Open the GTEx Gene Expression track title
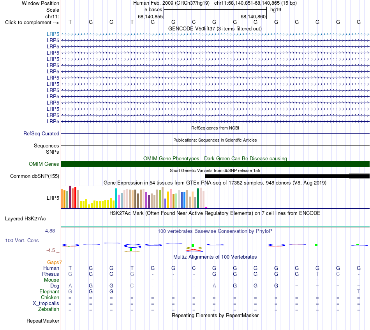 pos(215,183)
